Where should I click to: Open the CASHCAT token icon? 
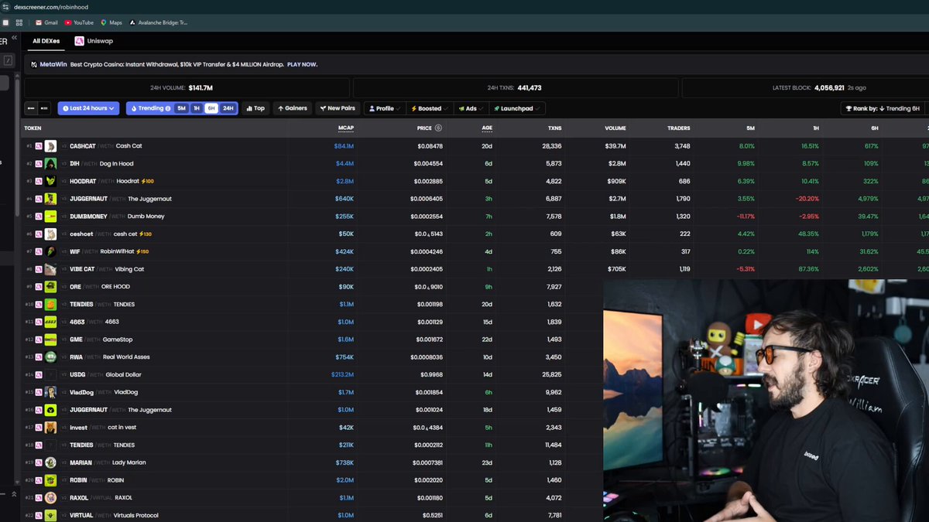click(50, 146)
